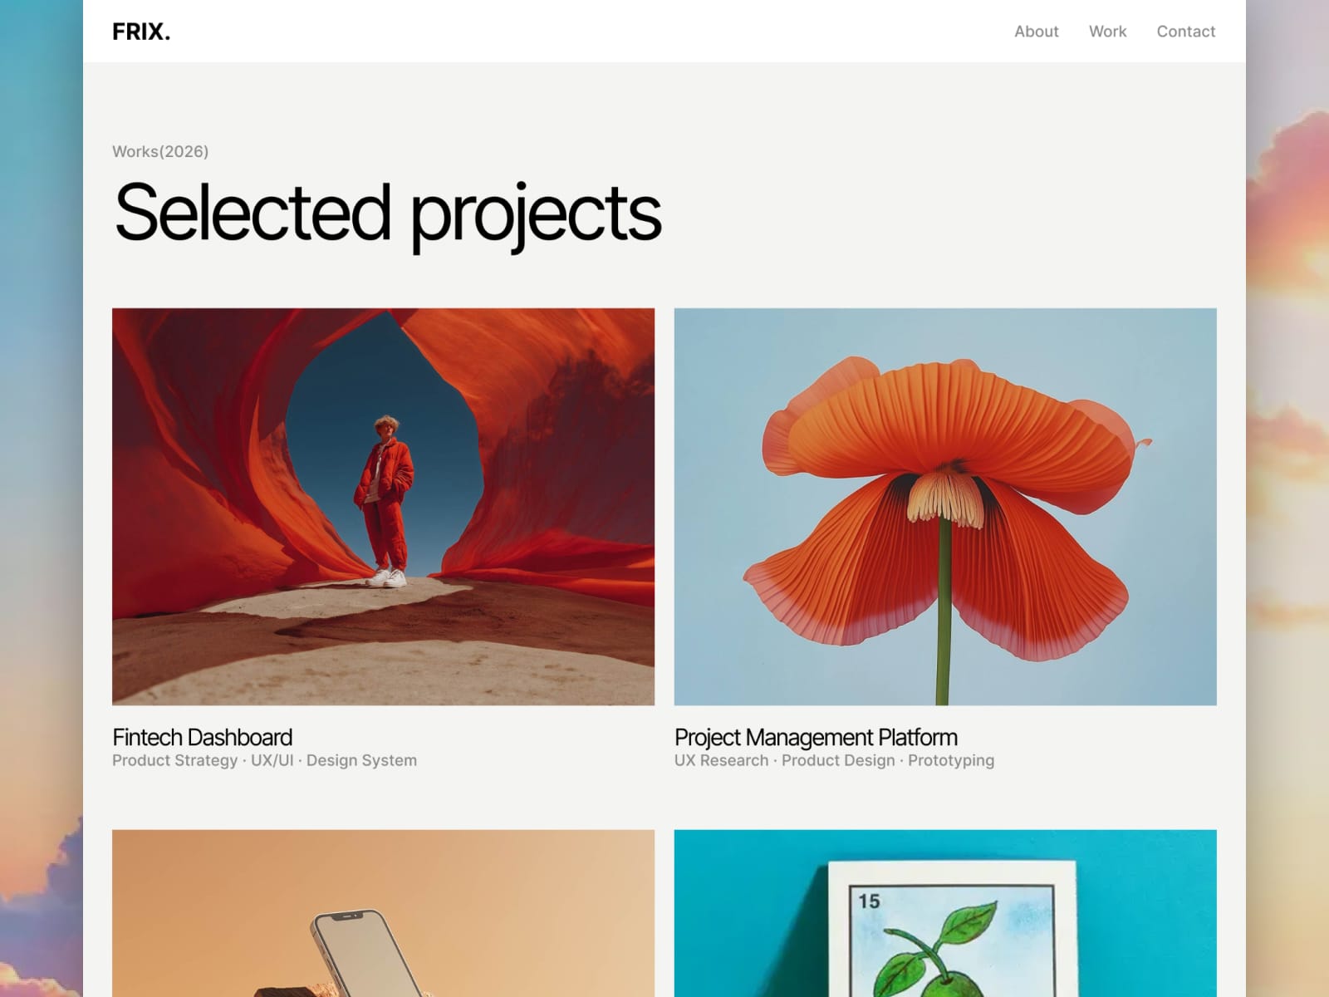Click the person in red suit
Image resolution: width=1329 pixels, height=997 pixels.
[384, 501]
